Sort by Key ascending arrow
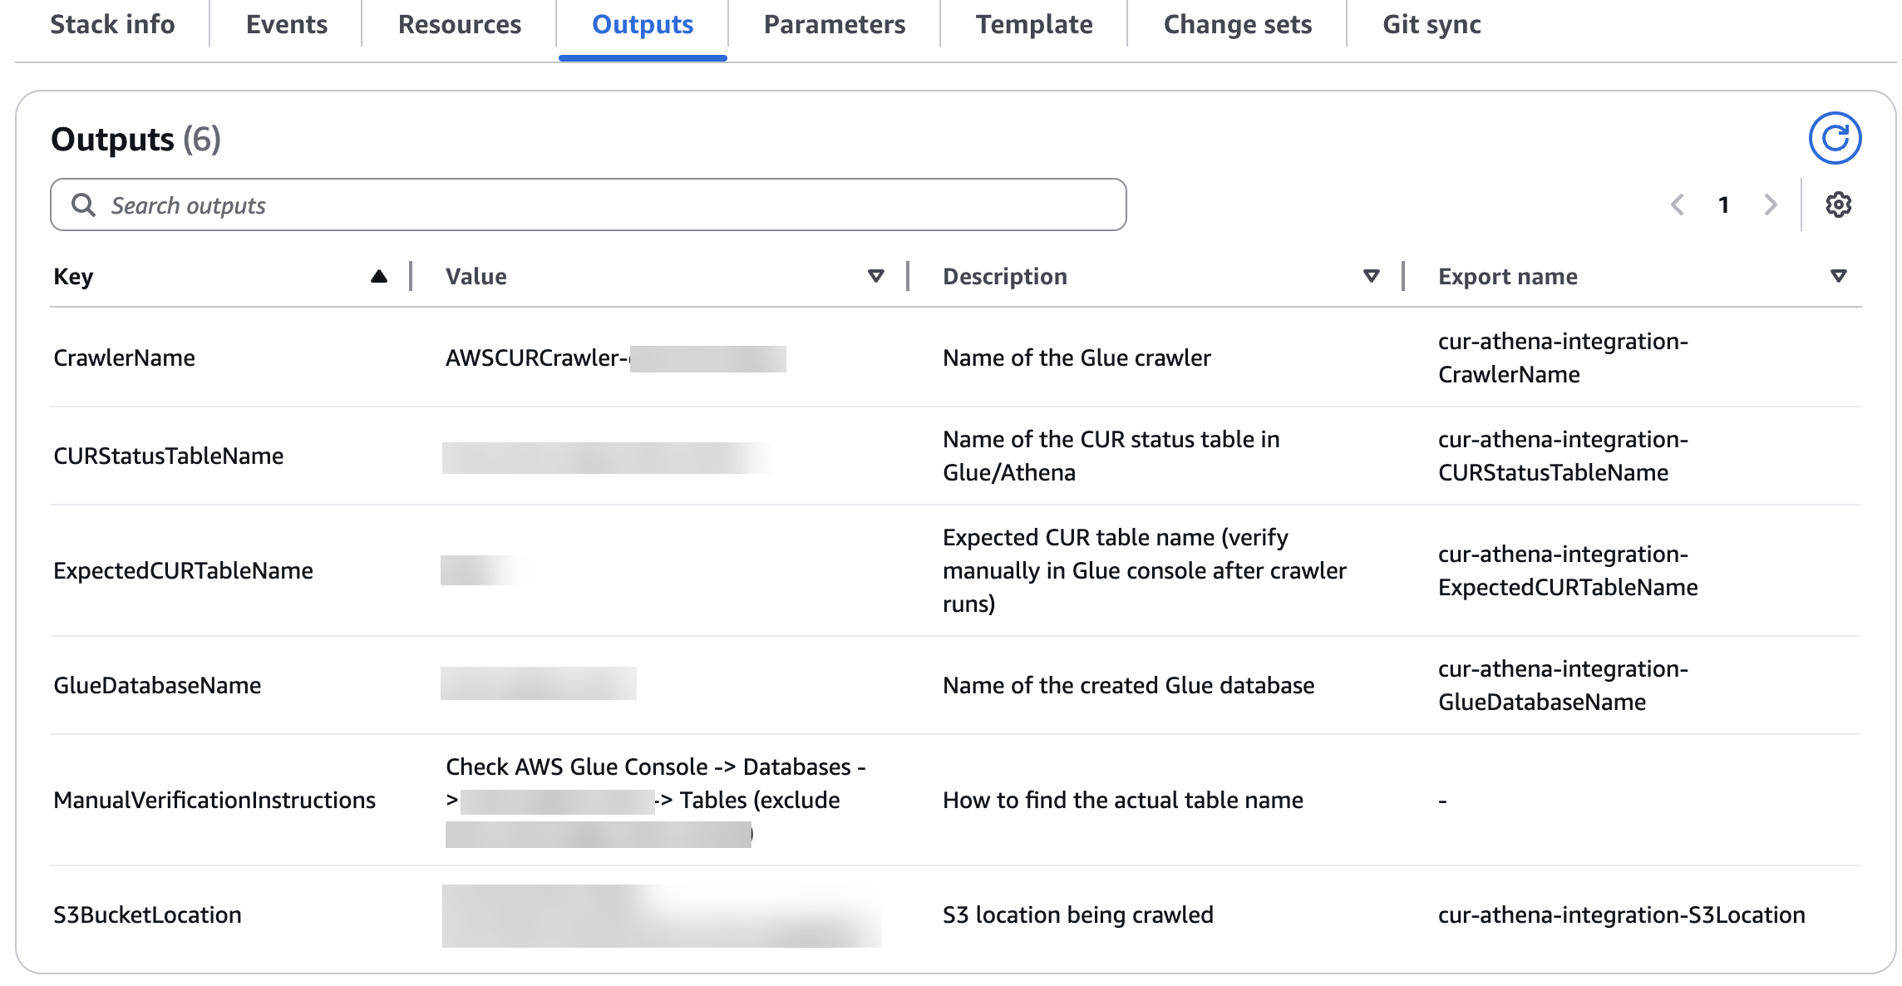1902x986 pixels. [x=379, y=276]
